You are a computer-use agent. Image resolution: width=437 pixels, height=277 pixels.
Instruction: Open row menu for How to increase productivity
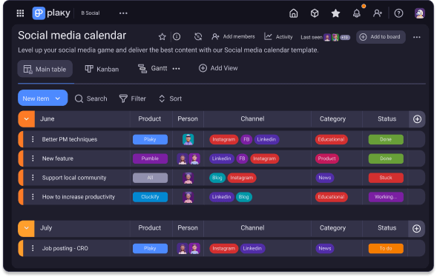[x=33, y=197]
